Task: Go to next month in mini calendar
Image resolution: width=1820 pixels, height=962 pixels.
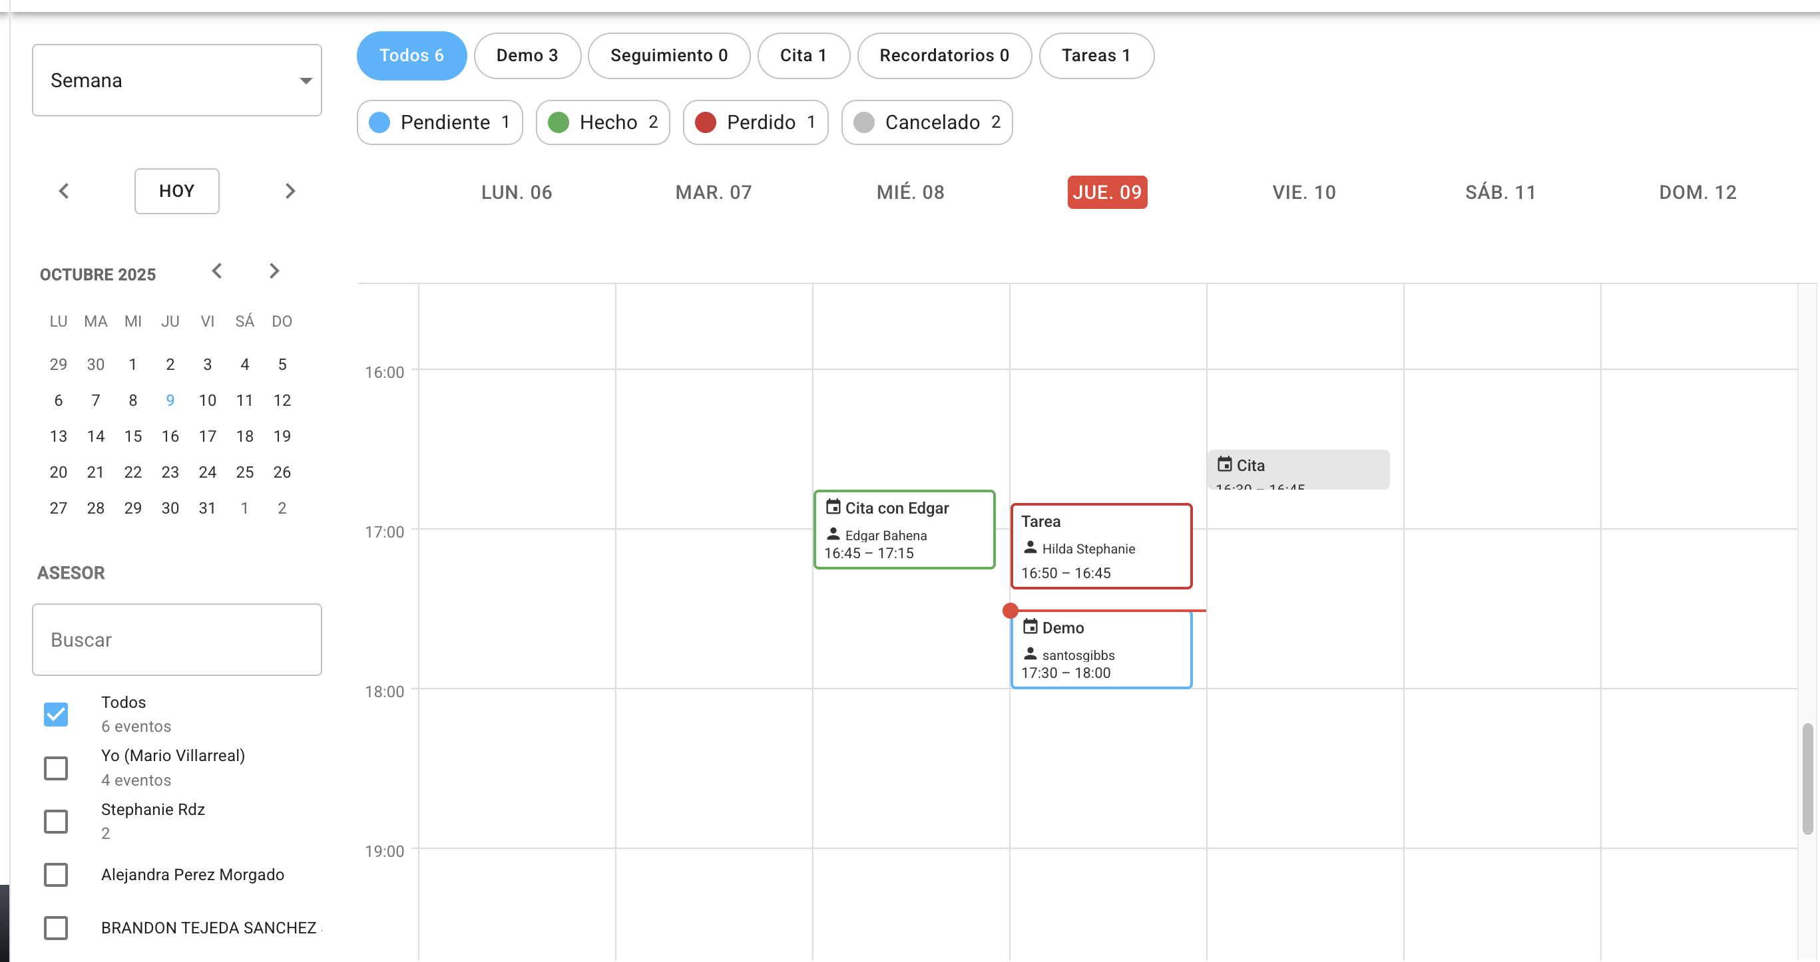Action: point(274,271)
